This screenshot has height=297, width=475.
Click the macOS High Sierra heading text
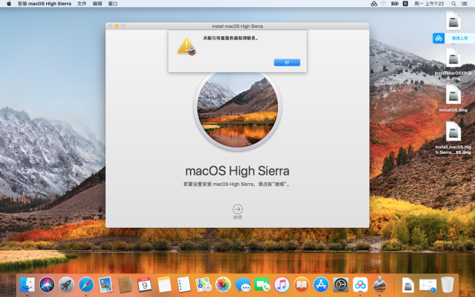pos(237,171)
